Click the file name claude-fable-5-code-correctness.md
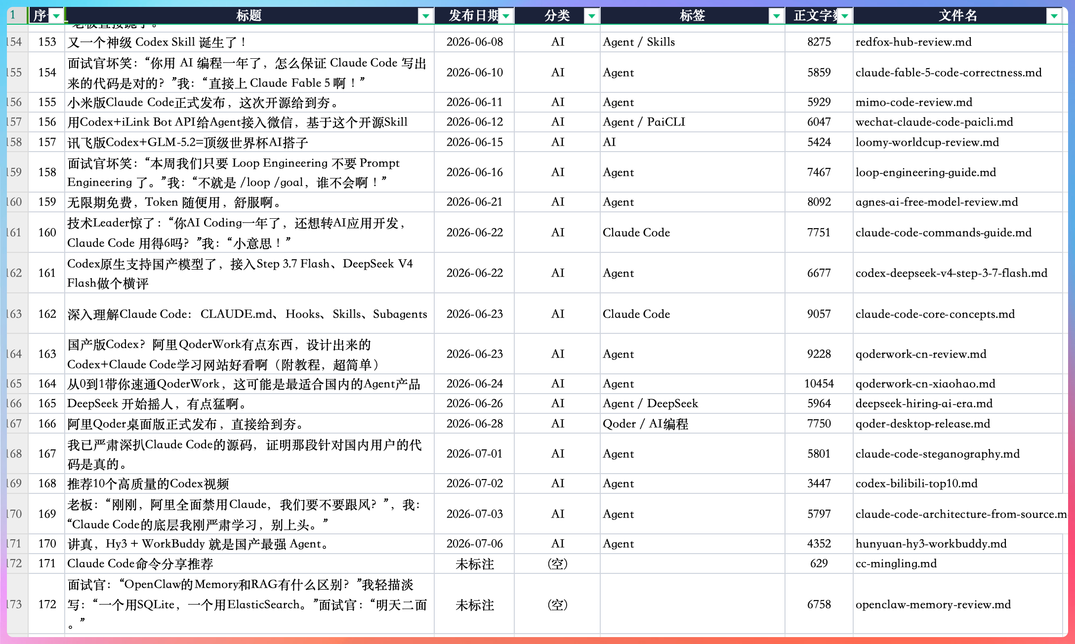Image resolution: width=1075 pixels, height=644 pixels. 949,73
